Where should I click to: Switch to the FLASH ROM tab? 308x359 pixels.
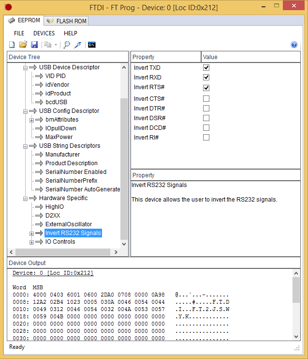click(66, 21)
